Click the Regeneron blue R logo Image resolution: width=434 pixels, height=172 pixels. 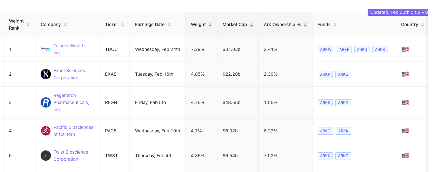(x=46, y=102)
